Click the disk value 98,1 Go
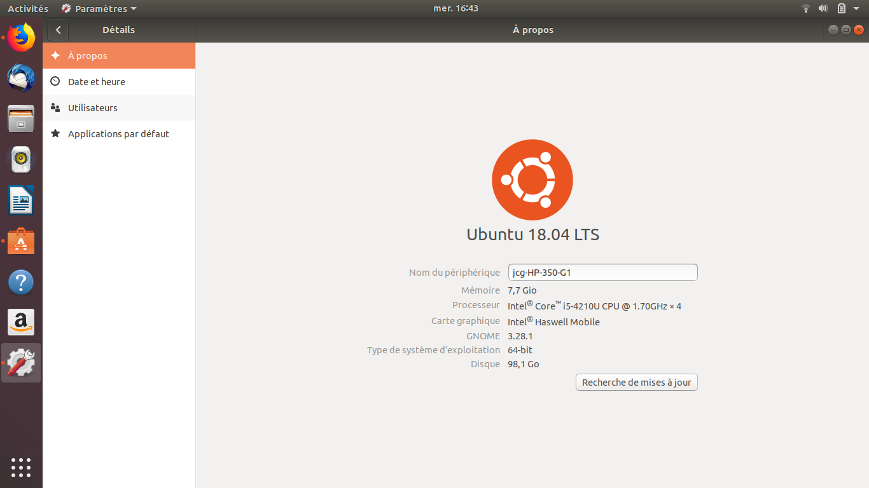Screen dimensions: 869x488 [x=524, y=364]
